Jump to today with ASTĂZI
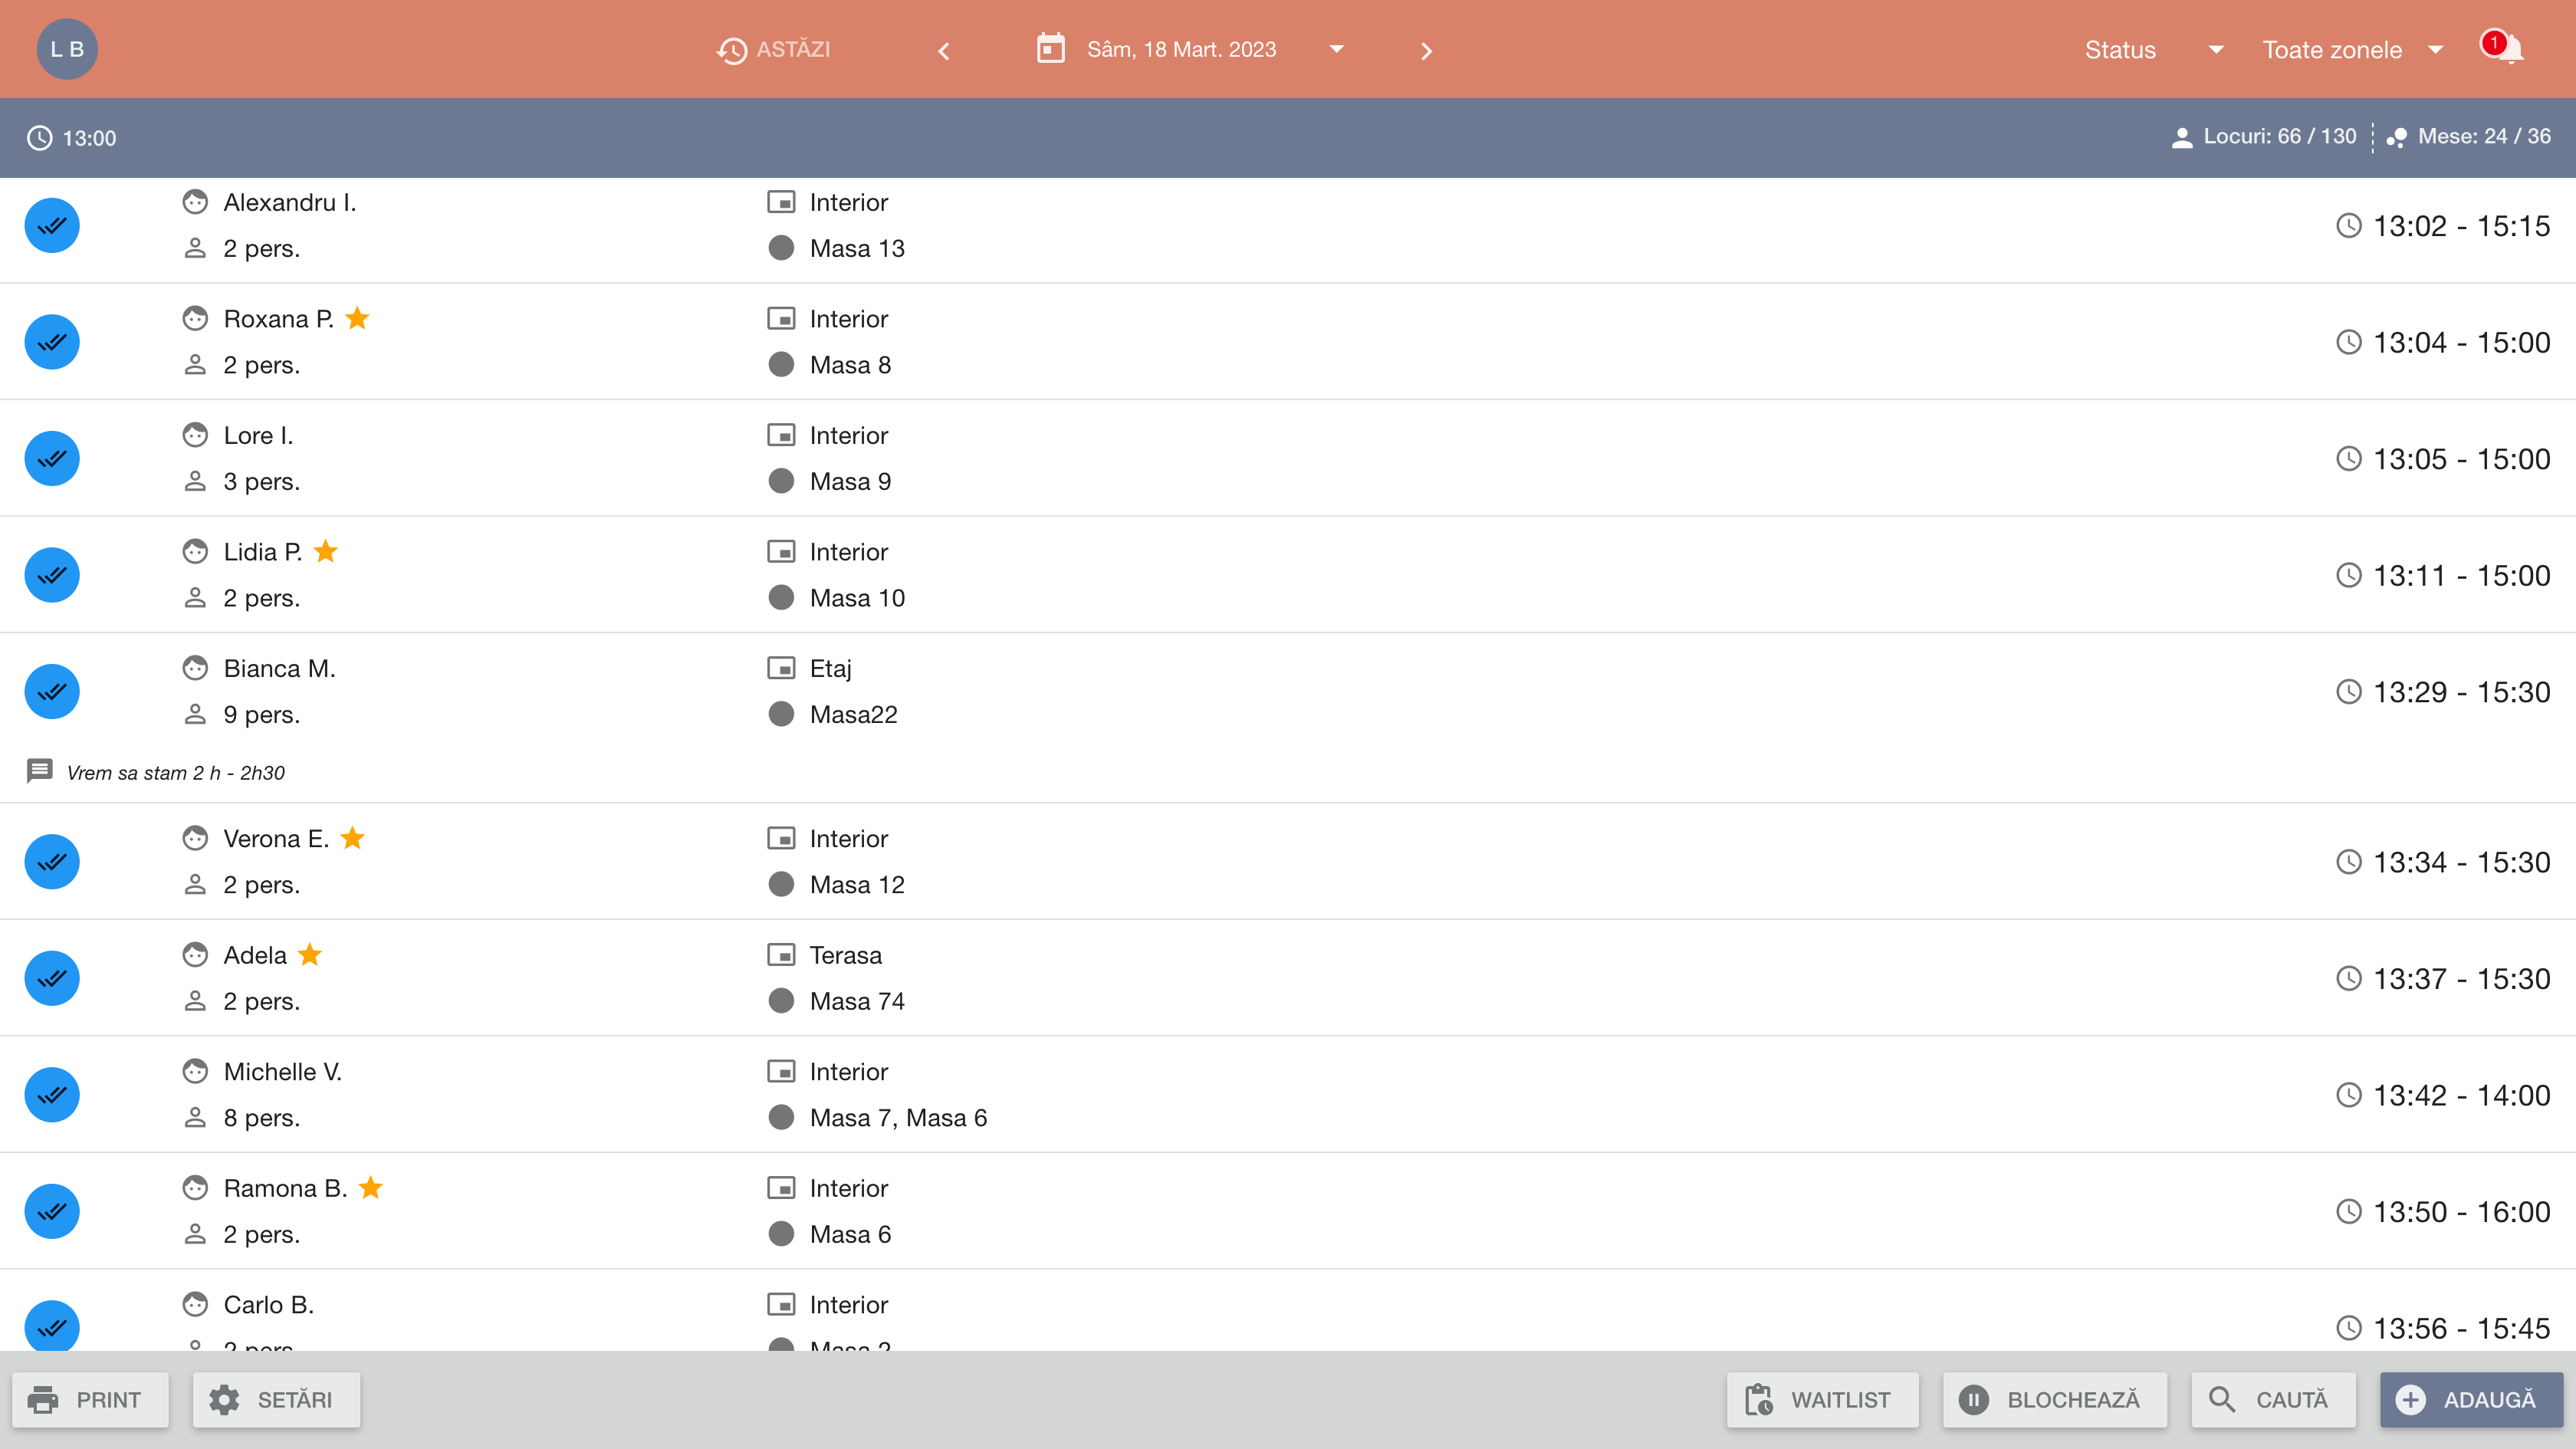 (774, 49)
